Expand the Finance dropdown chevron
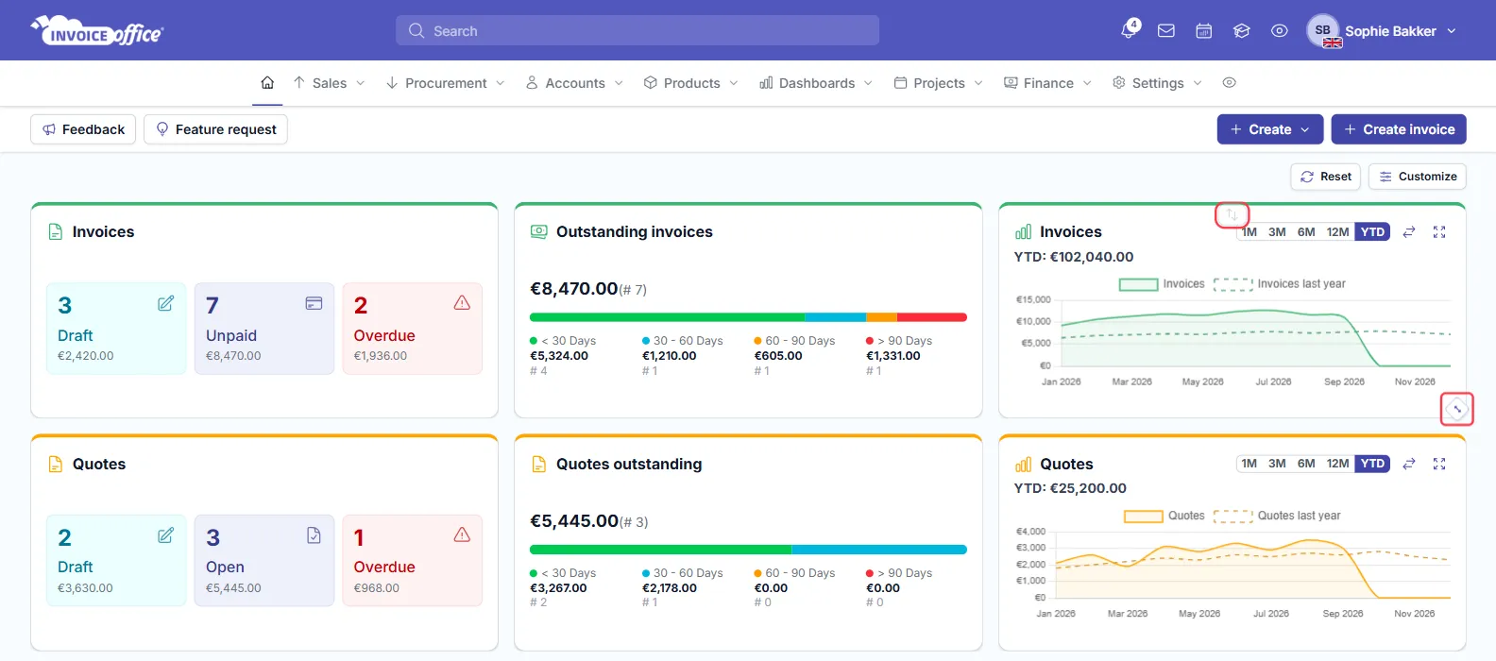Viewport: 1496px width, 661px height. pos(1087,83)
